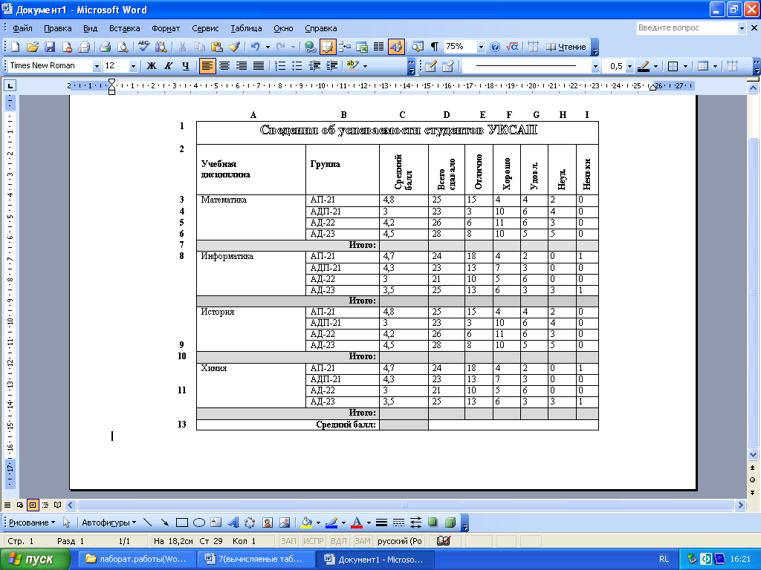The image size is (761, 570).
Task: Insert hyperlink globe icon
Action: point(310,47)
